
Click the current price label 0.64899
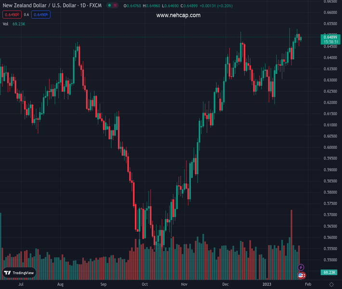pyautogui.click(x=330, y=37)
